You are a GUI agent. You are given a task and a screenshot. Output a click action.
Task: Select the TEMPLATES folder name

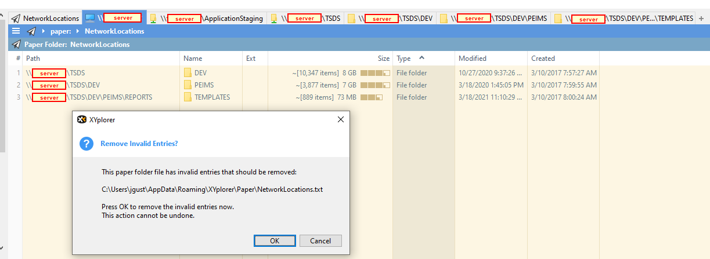point(212,97)
